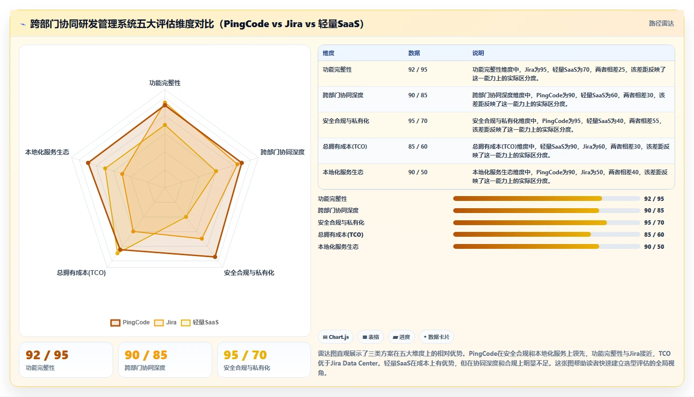
Task: Click the Jira legend label
Action: pos(171,322)
